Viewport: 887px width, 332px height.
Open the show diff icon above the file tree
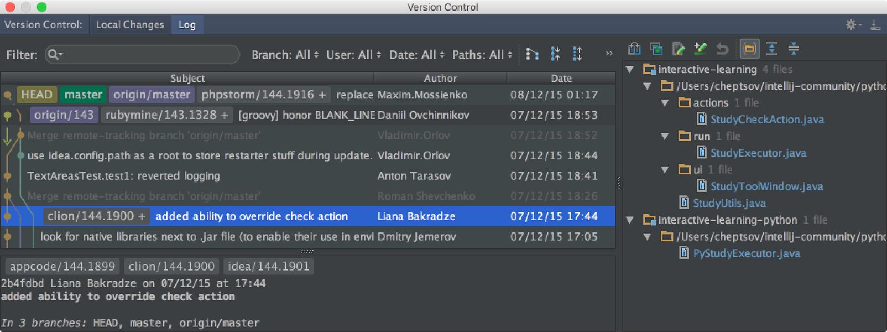(x=635, y=49)
